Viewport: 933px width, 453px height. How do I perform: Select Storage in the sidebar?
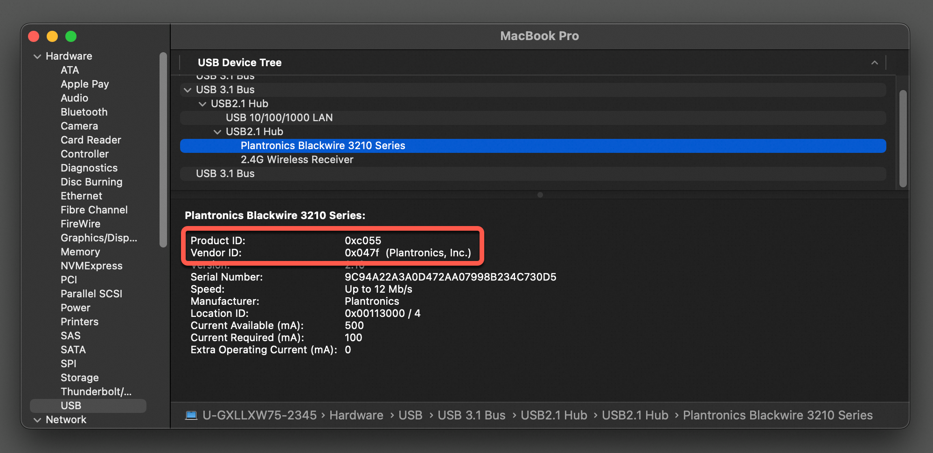(79, 377)
